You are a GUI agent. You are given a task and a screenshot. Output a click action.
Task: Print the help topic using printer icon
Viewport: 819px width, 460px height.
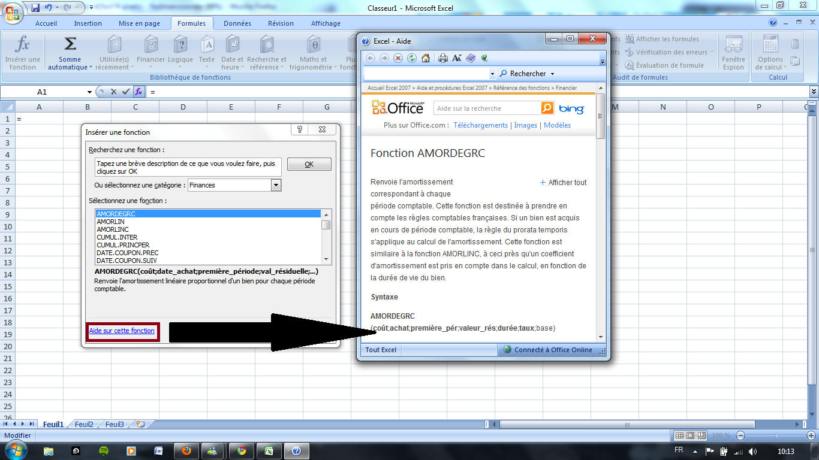pos(443,58)
